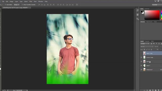Toggle lock image pixels brush icon
162x91 pixels.
pyautogui.click(x=147, y=50)
